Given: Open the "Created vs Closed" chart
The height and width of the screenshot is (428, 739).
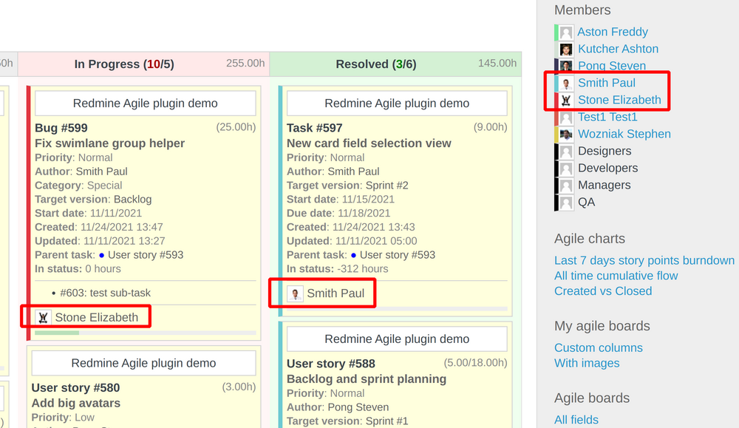Looking at the screenshot, I should [603, 291].
